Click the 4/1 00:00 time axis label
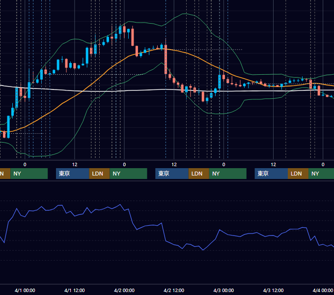The image size is (334, 295). point(25,290)
